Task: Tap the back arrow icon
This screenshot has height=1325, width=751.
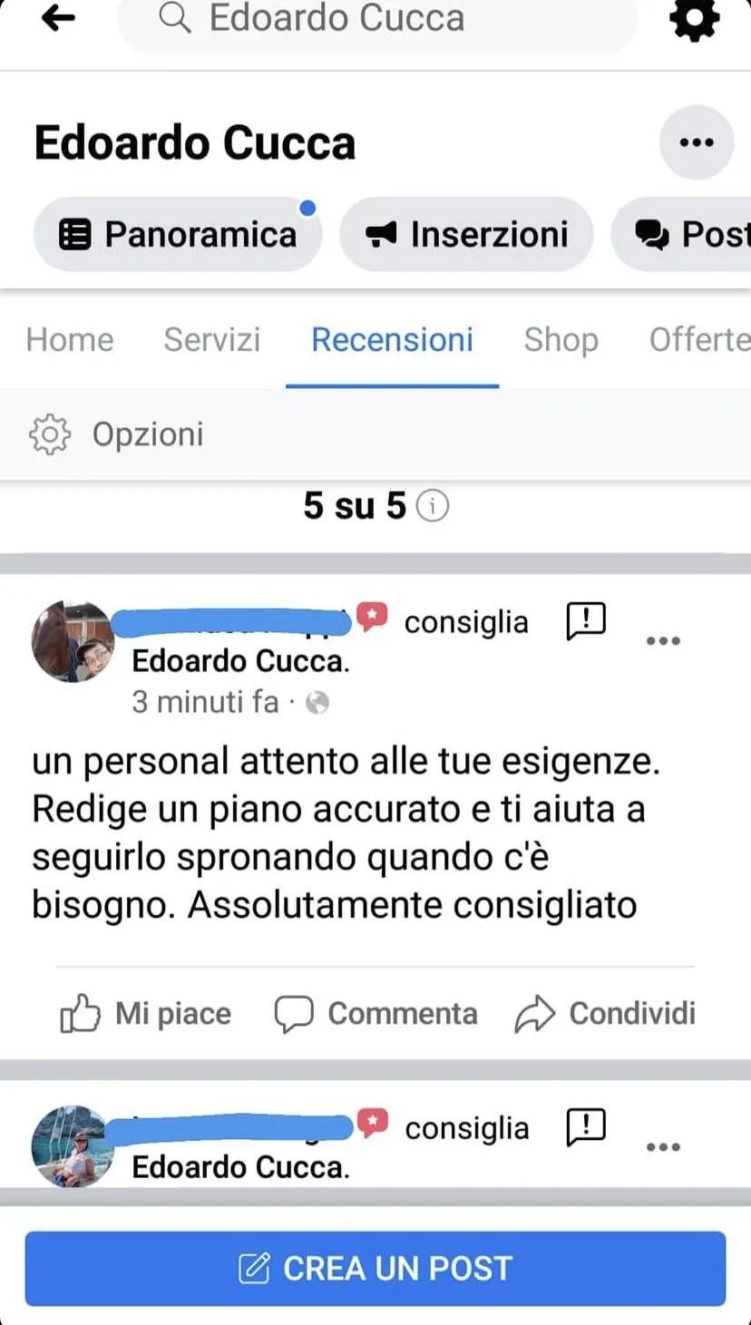Action: click(x=58, y=17)
